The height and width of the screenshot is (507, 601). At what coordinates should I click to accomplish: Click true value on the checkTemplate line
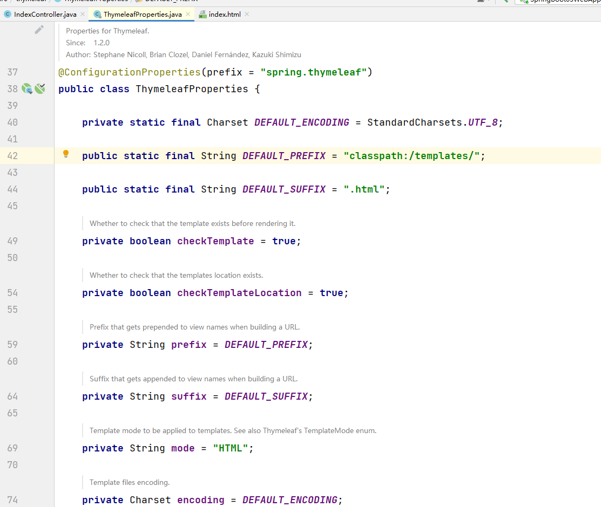283,241
